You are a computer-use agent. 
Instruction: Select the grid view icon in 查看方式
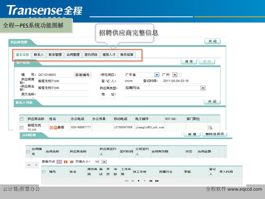click(65, 162)
